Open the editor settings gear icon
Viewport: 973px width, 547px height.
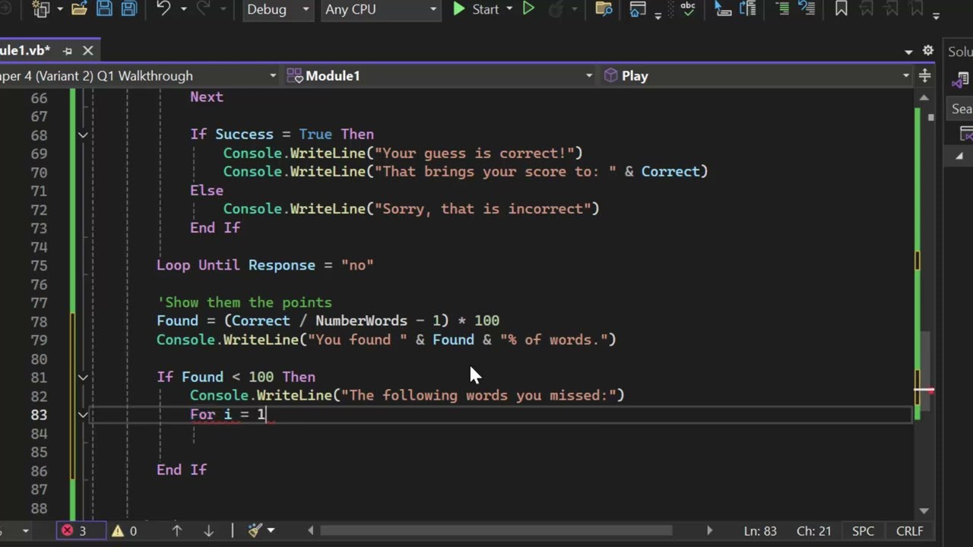point(927,51)
